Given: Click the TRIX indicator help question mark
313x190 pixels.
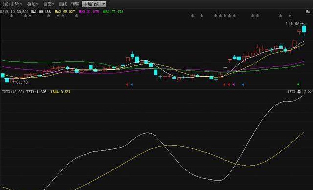Looking at the screenshot, I should (304, 92).
